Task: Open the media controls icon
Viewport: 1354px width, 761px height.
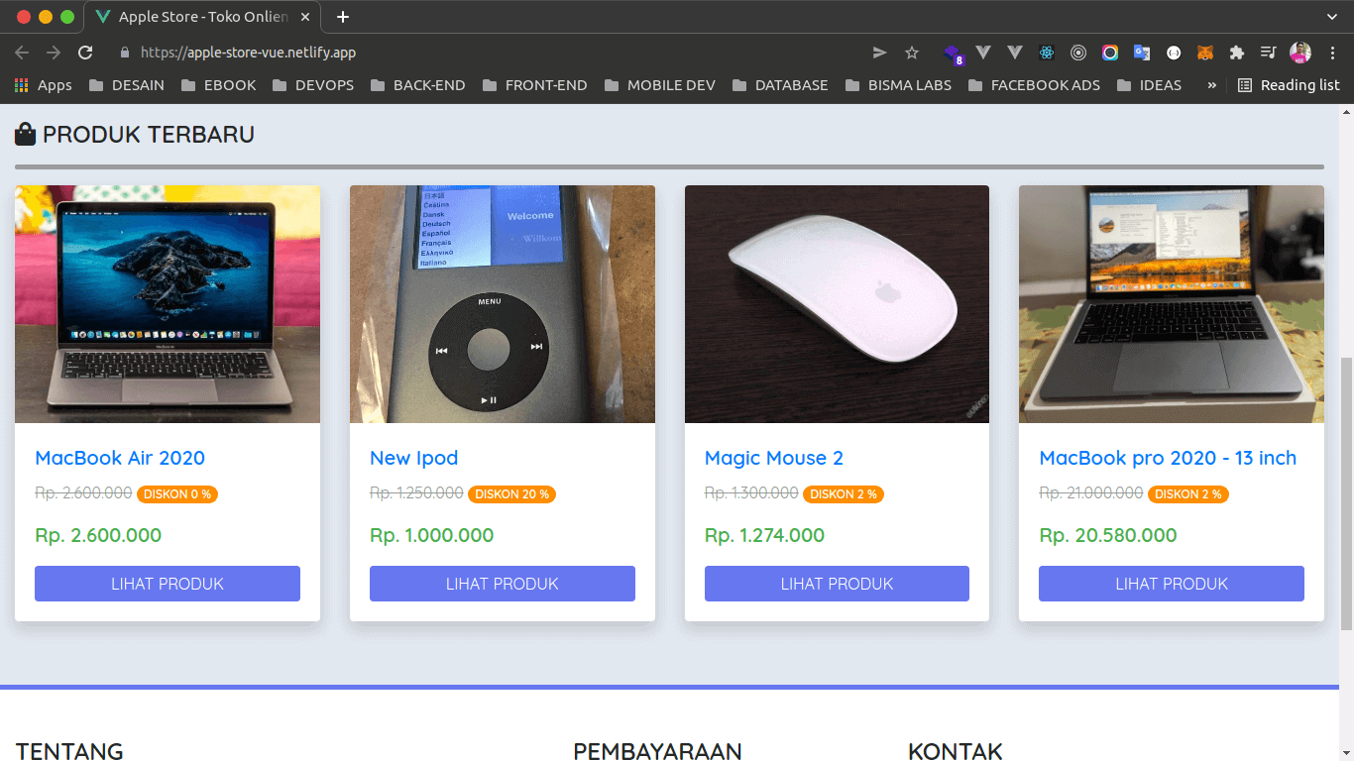Action: [1269, 53]
